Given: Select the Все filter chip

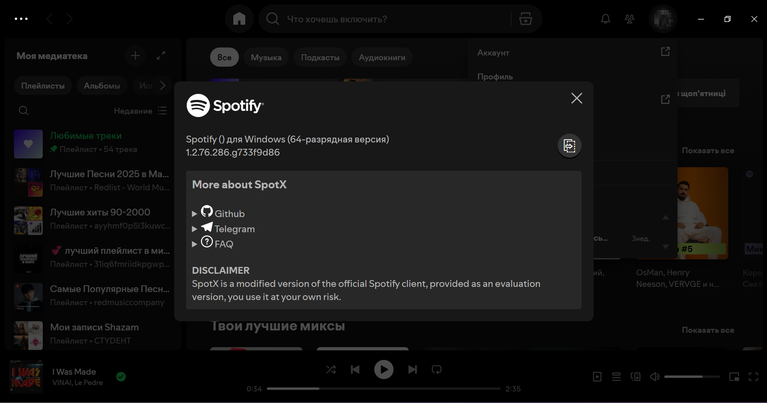Looking at the screenshot, I should tap(224, 57).
